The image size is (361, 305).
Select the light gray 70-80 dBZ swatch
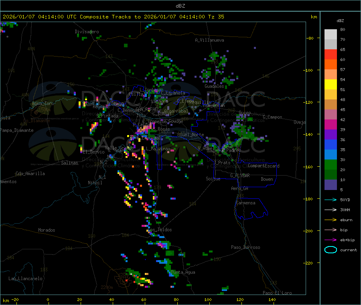click(x=331, y=34)
